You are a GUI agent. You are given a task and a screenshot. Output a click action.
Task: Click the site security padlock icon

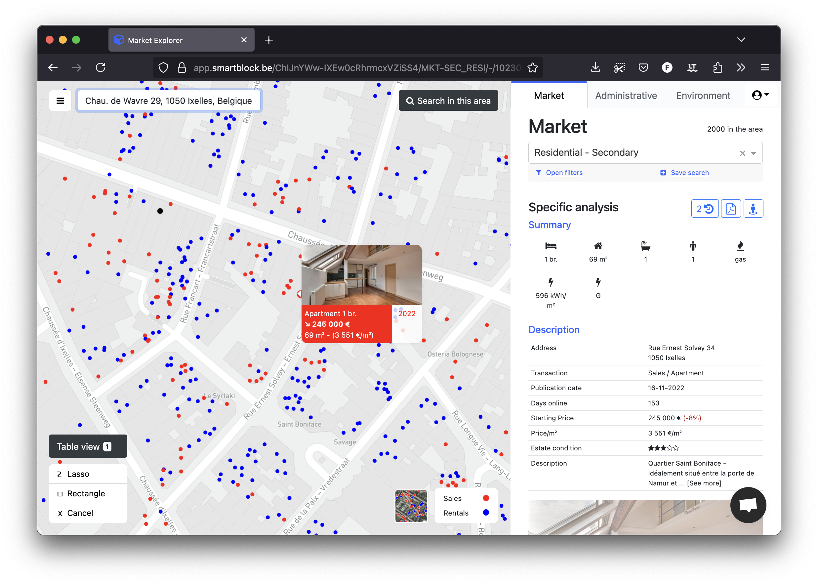[x=182, y=67]
